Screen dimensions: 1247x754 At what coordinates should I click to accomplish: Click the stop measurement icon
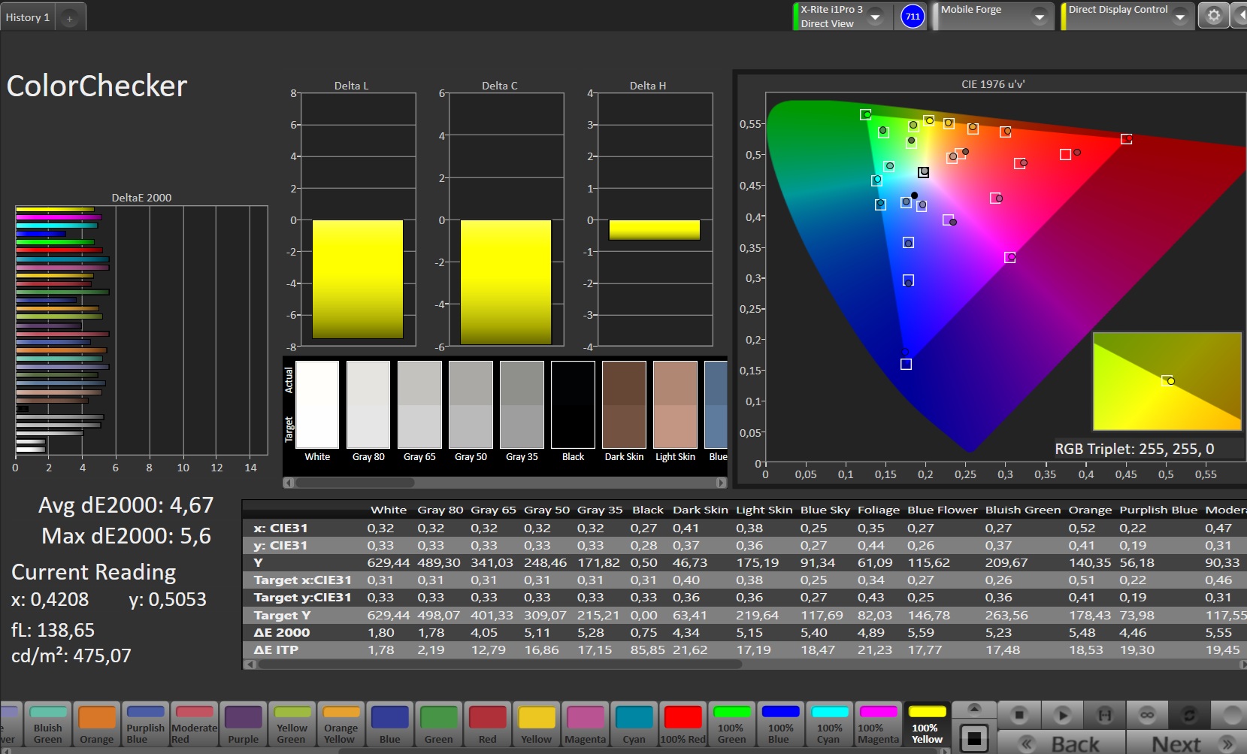click(1018, 714)
